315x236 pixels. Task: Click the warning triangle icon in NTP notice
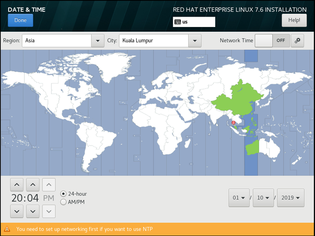point(7,229)
